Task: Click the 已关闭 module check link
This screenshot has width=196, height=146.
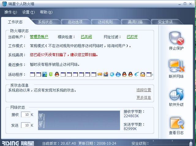Action: click(x=86, y=37)
